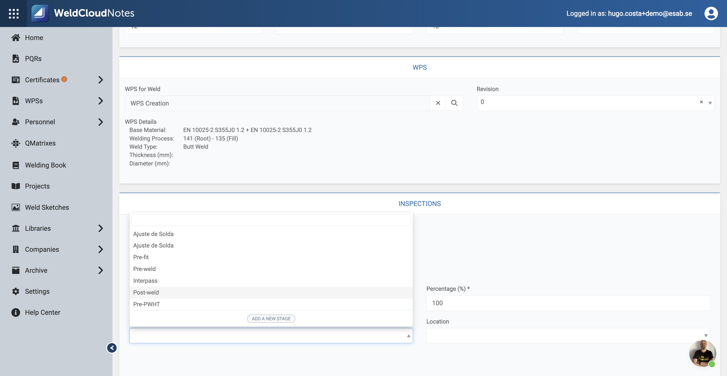
Task: Open Settings from the sidebar
Action: [x=37, y=291]
